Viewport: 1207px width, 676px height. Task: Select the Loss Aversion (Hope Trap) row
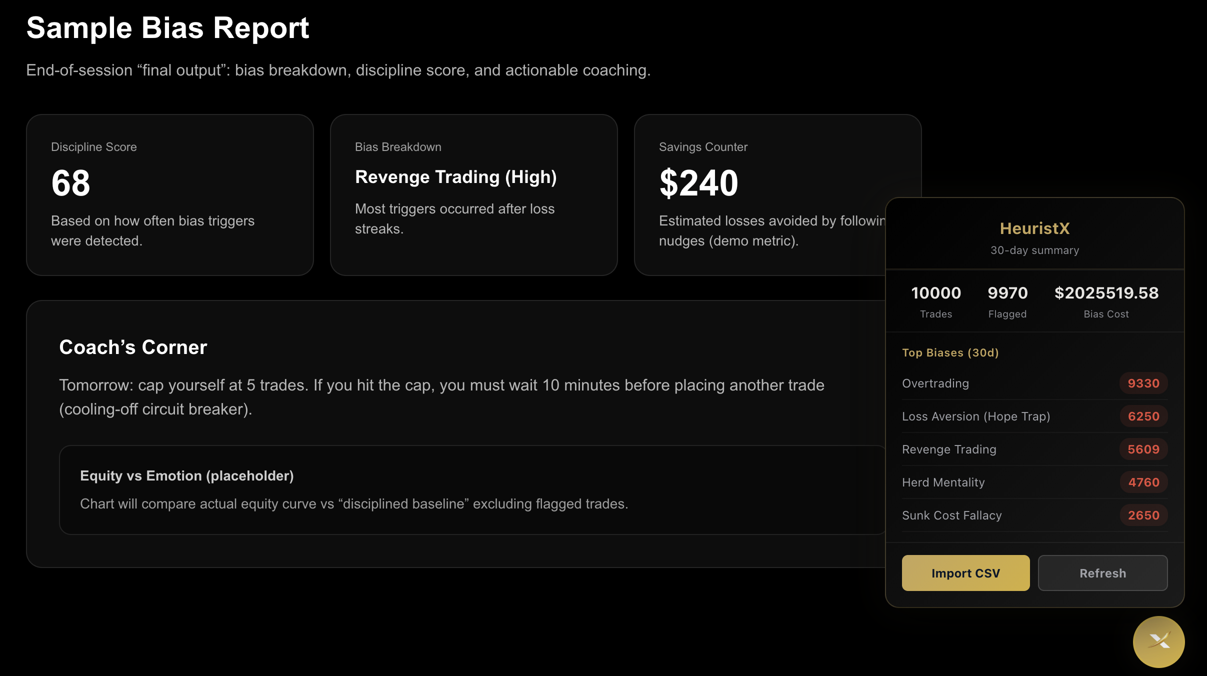[975, 416]
